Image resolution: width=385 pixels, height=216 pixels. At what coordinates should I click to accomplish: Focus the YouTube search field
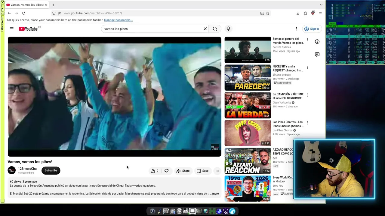[153, 29]
